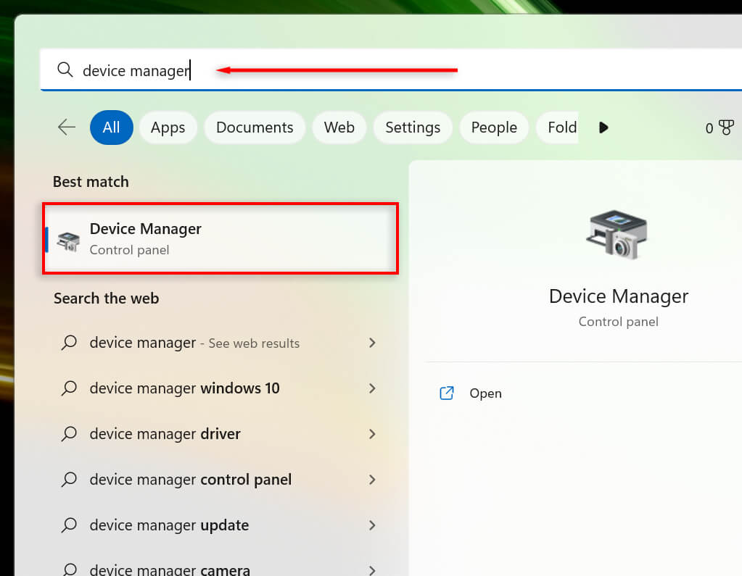The width and height of the screenshot is (742, 576).
Task: Switch to the Documents filter tab
Action: [x=255, y=128]
